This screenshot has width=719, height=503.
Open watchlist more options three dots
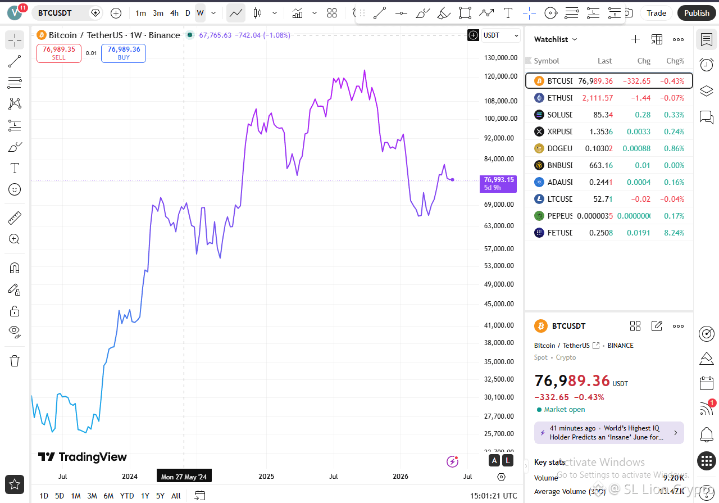point(678,39)
